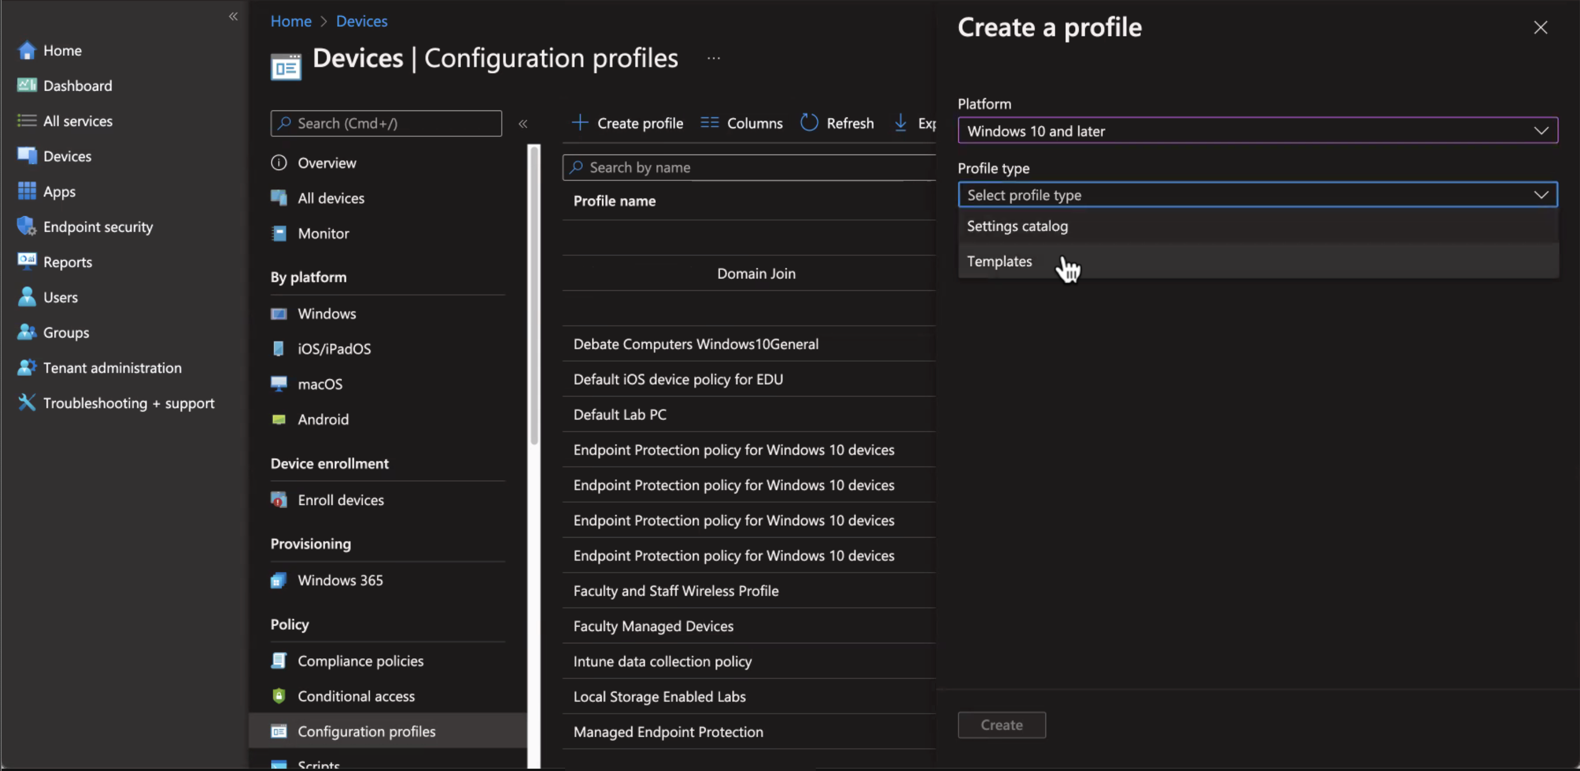This screenshot has width=1580, height=771.
Task: Click the Windows 365 icon under Provisioning
Action: pyautogui.click(x=279, y=580)
